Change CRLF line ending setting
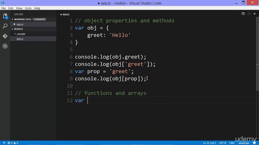The height and width of the screenshot is (145, 259). (x=232, y=143)
